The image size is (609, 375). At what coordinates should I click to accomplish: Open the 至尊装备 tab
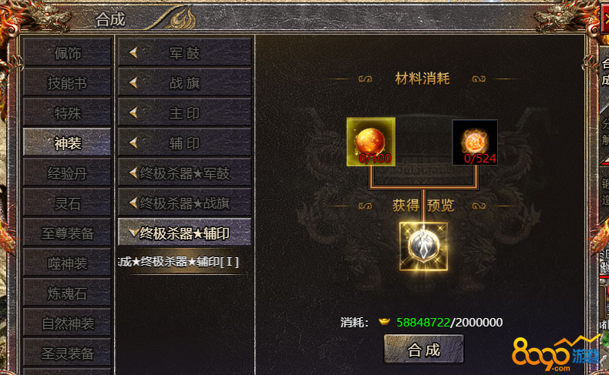tap(67, 233)
